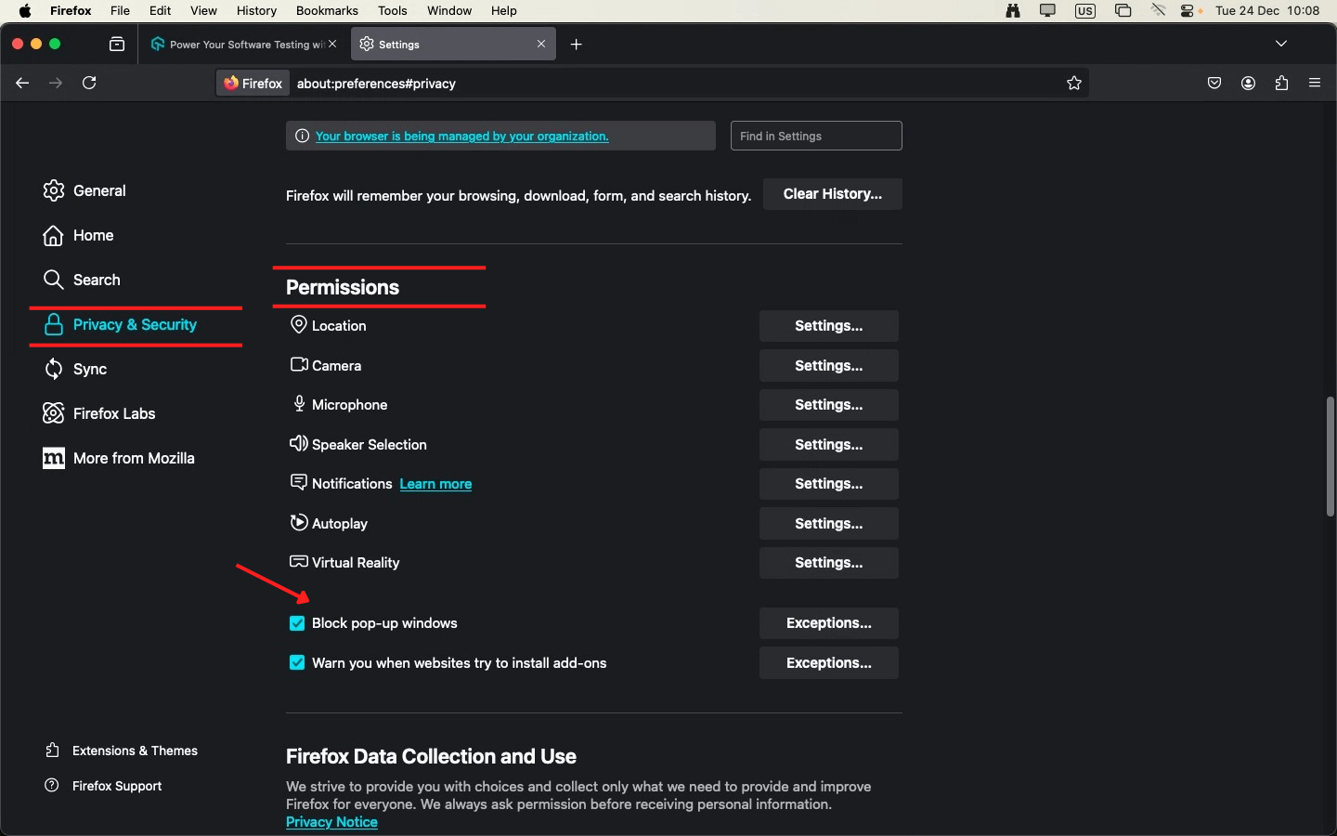Open the General settings section
1337x836 pixels.
[98, 190]
